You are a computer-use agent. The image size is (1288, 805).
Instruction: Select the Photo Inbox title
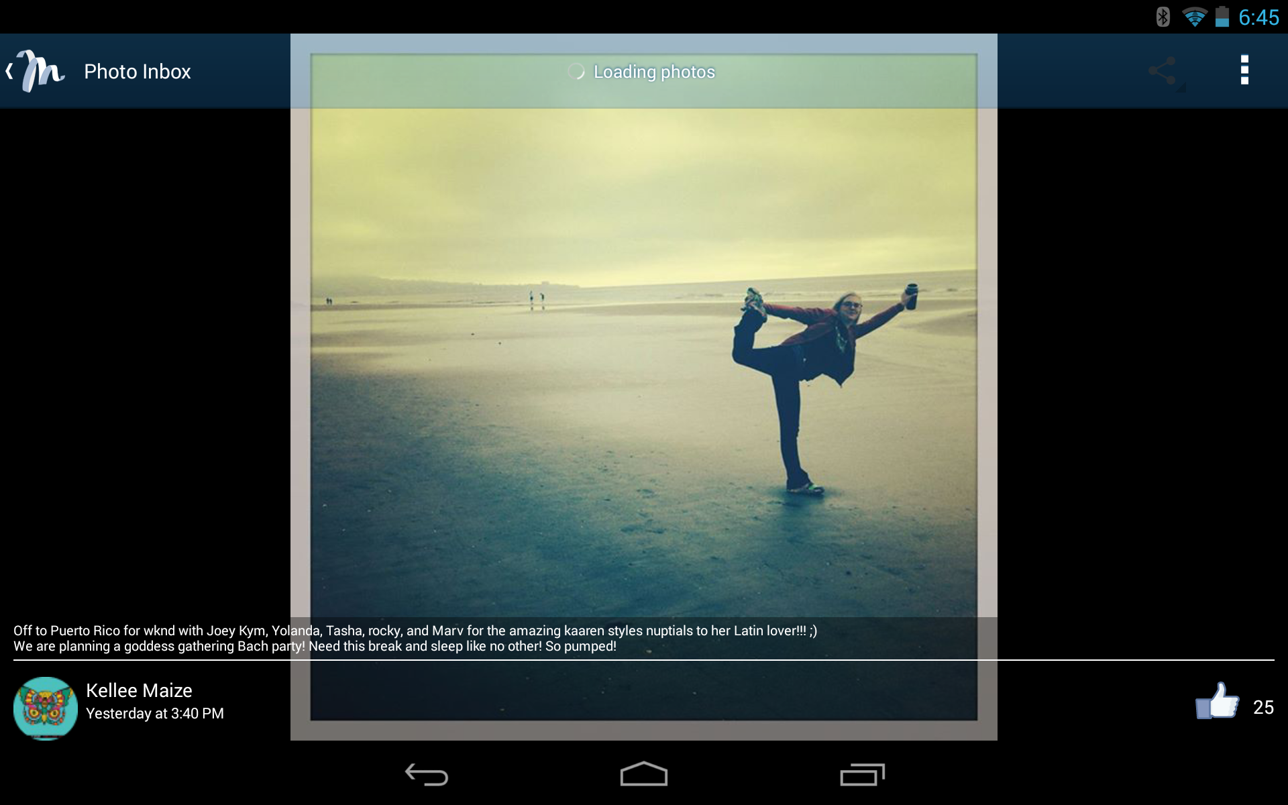137,70
